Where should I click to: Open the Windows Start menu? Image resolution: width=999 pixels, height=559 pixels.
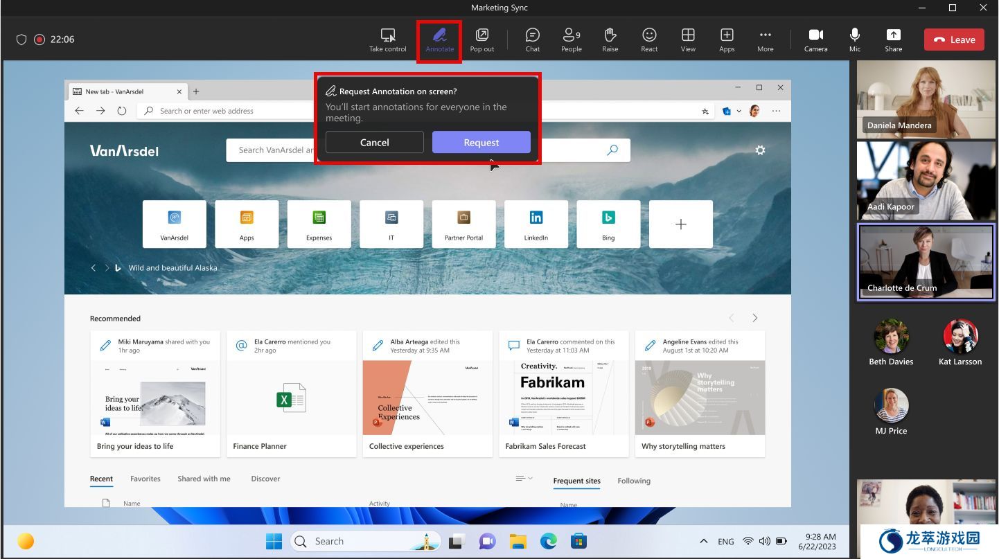click(274, 542)
